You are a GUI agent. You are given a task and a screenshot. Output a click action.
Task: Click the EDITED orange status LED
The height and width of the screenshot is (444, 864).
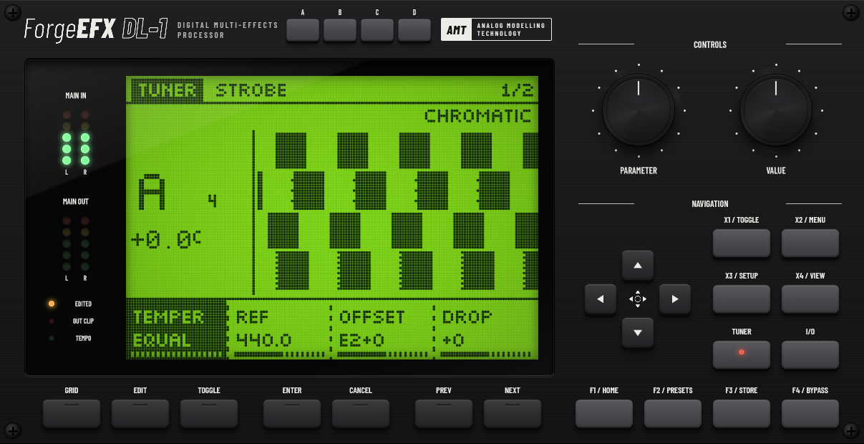point(52,304)
